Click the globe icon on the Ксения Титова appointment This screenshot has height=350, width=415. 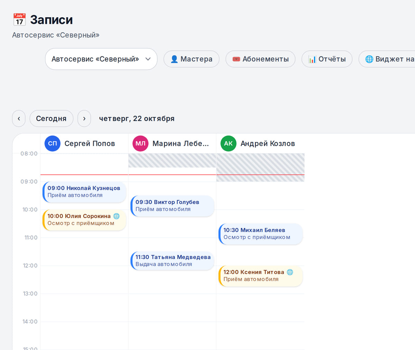coord(290,272)
